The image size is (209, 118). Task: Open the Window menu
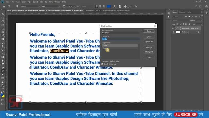click(x=57, y=2)
